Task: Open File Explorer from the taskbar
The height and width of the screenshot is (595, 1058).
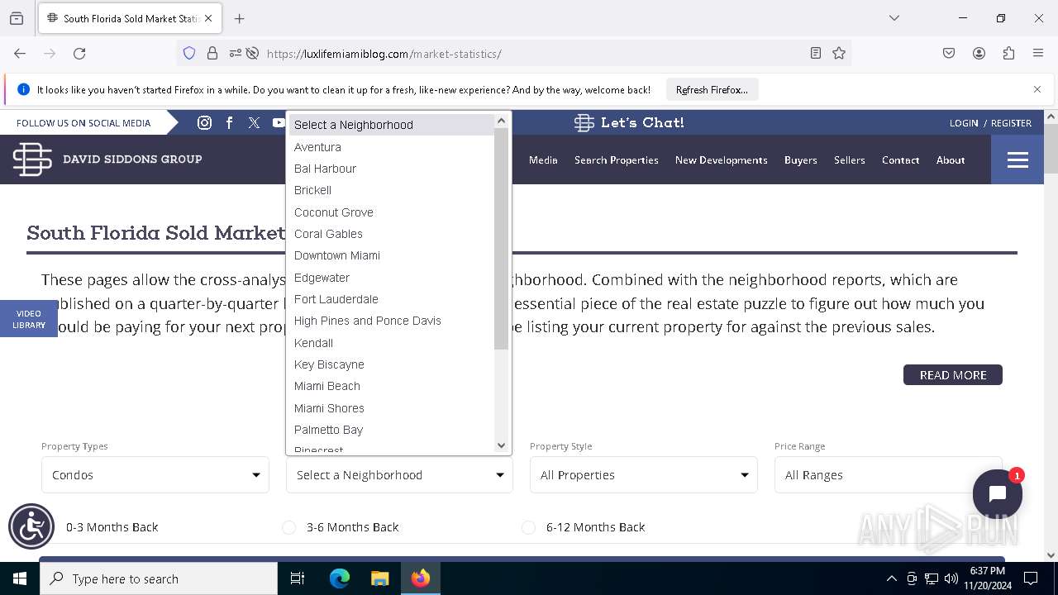Action: pyautogui.click(x=379, y=578)
